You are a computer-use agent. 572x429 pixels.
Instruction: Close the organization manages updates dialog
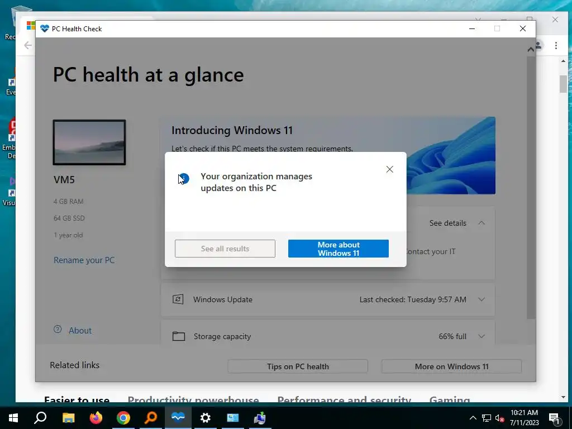pyautogui.click(x=389, y=169)
